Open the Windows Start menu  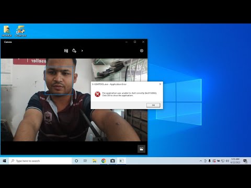[x=4, y=161]
